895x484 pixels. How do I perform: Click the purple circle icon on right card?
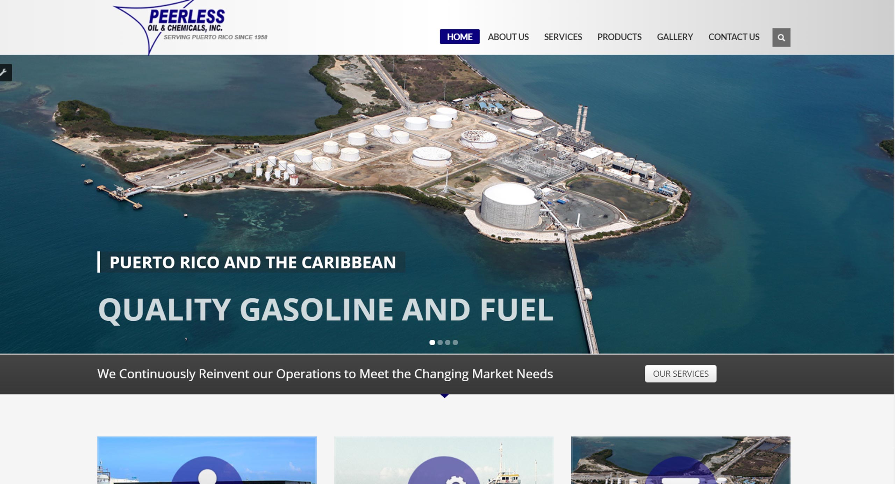click(x=680, y=471)
